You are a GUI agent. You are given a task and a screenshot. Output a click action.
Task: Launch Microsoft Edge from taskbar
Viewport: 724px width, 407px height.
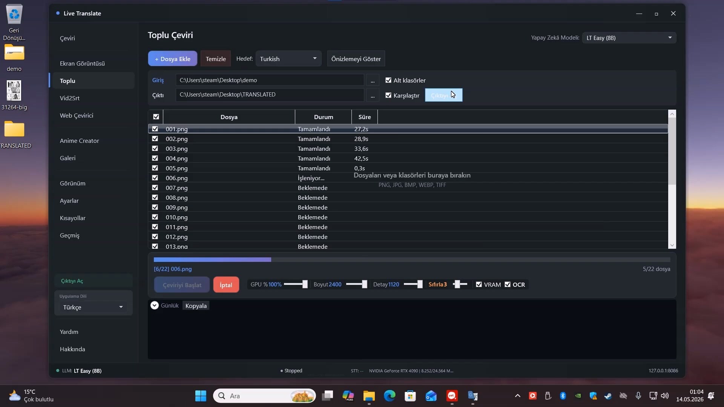point(390,396)
